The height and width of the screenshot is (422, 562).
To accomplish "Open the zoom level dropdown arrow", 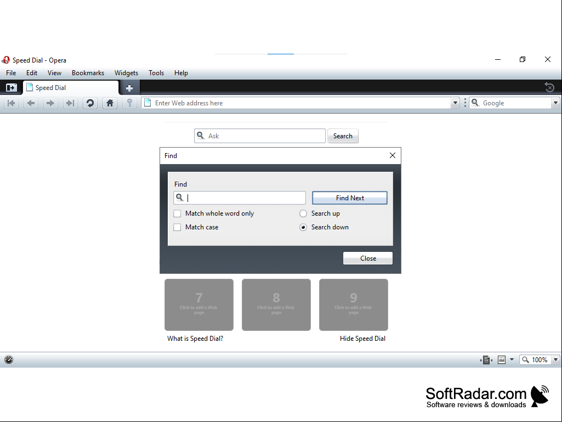I will 555,359.
